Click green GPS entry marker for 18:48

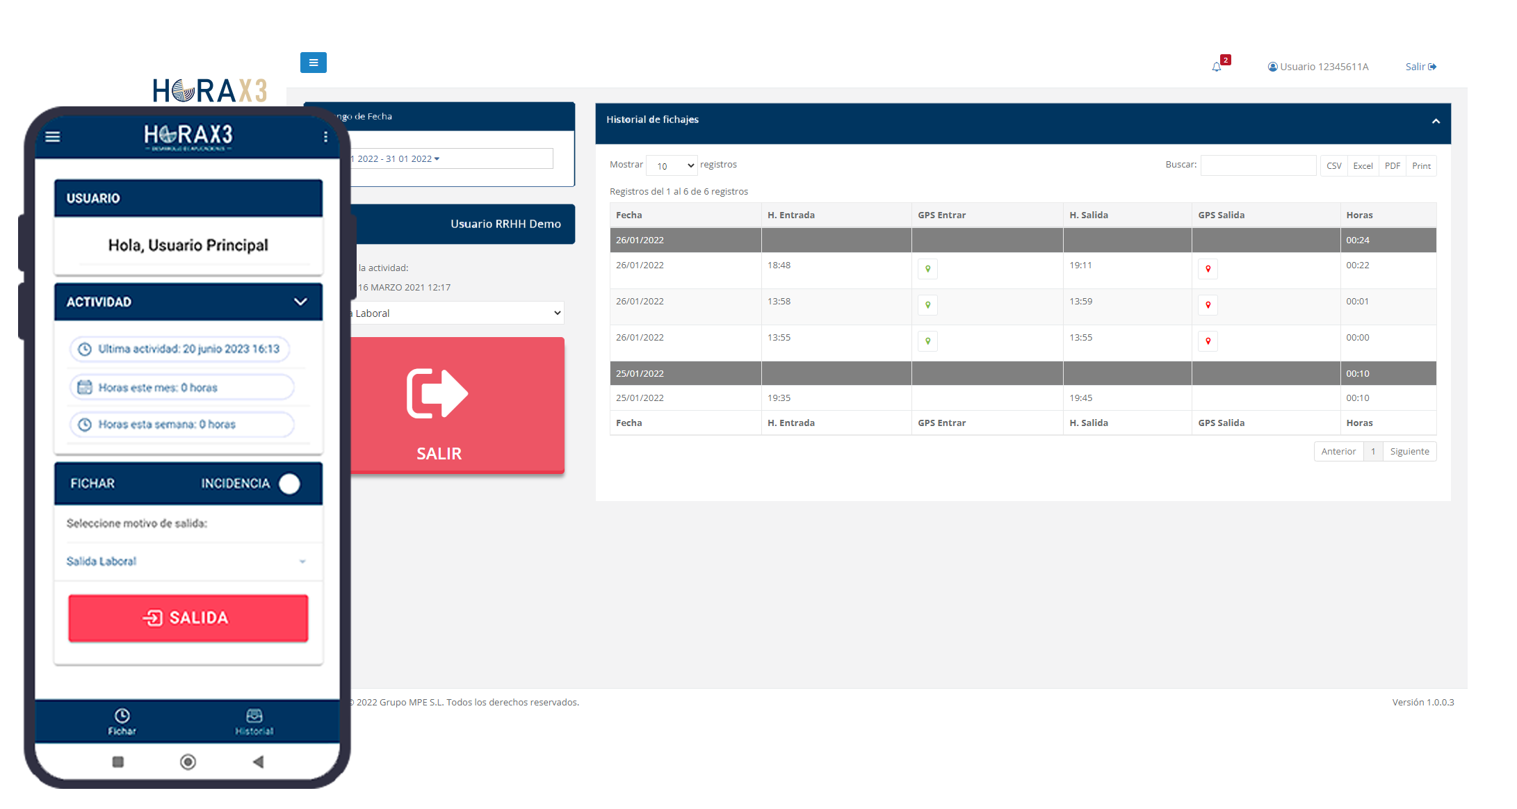(927, 269)
